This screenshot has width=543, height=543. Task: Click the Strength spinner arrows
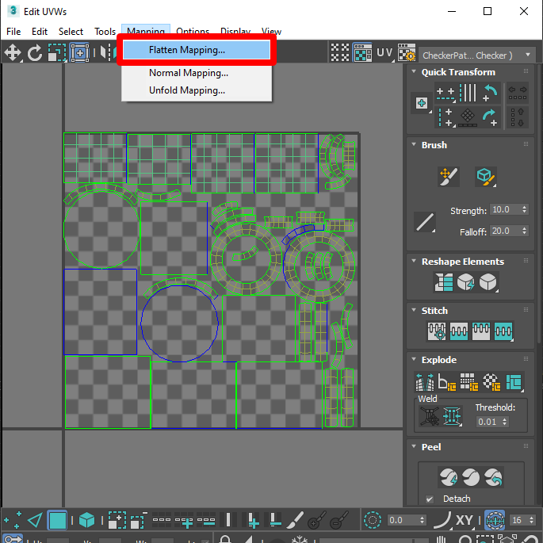tap(524, 210)
